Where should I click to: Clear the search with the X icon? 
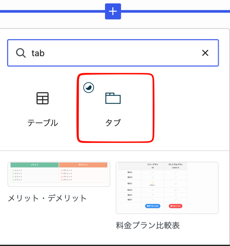coord(205,53)
